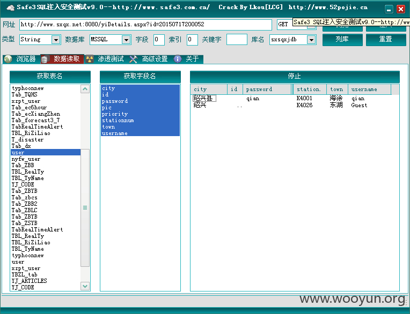Viewport: 410px width, 314px height.
Task: Click the 网址 URL input field
Action: [145, 25]
